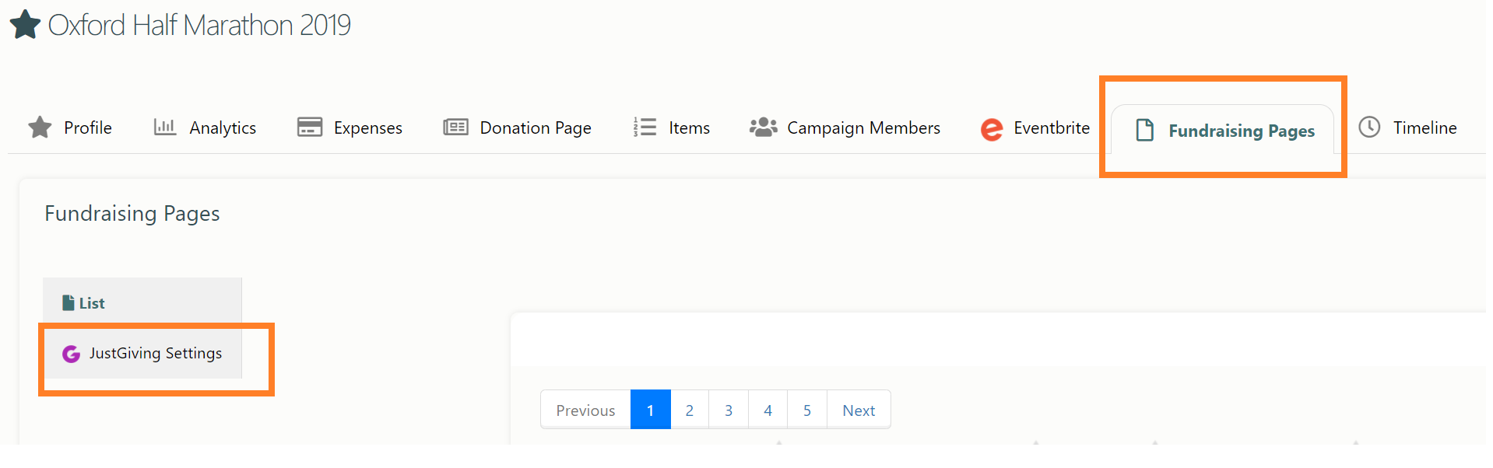Click the Oxford Half Marathon 2019 title
This screenshot has width=1493, height=468.
(x=199, y=25)
